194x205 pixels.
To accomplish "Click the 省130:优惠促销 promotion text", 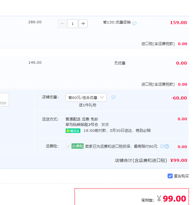I will [117, 22].
